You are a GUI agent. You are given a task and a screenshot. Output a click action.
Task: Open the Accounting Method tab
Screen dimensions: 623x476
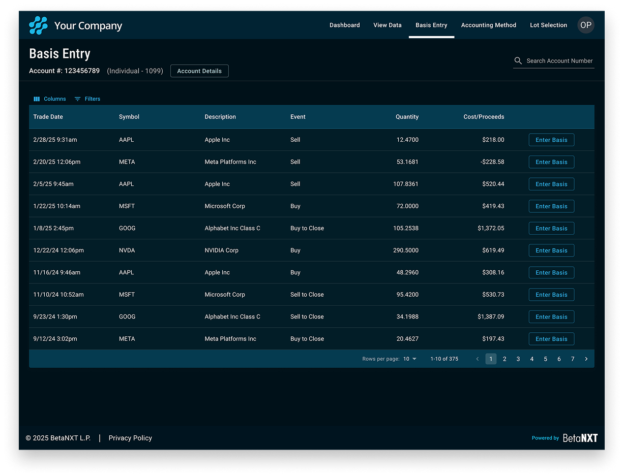488,25
